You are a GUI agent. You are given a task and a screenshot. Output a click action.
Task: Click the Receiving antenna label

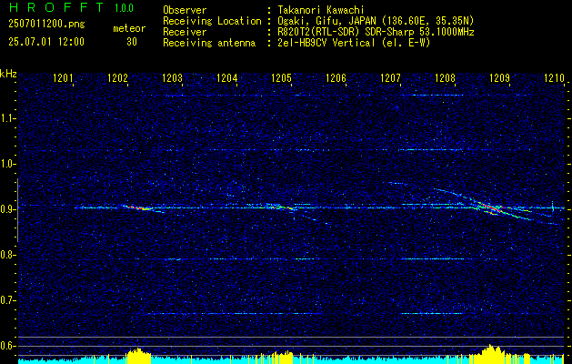pos(209,43)
